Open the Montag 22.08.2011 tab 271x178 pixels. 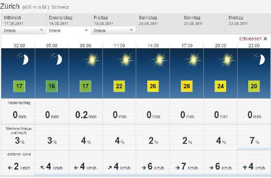(x=248, y=24)
